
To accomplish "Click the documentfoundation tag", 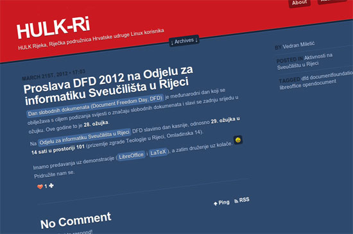I will tap(331, 75).
